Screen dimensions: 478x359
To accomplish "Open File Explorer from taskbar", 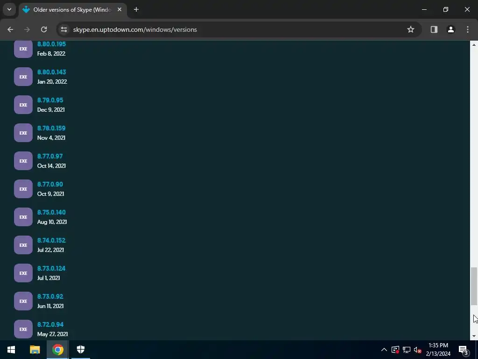I will (35, 350).
